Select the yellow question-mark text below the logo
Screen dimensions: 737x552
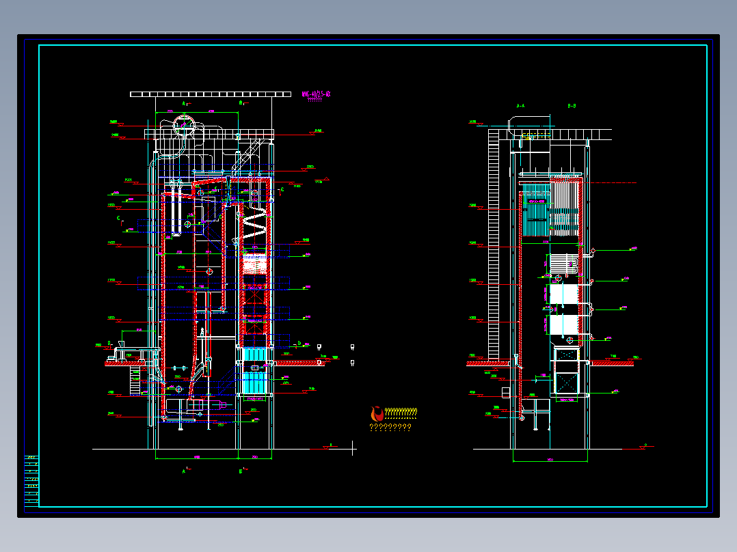click(x=390, y=427)
